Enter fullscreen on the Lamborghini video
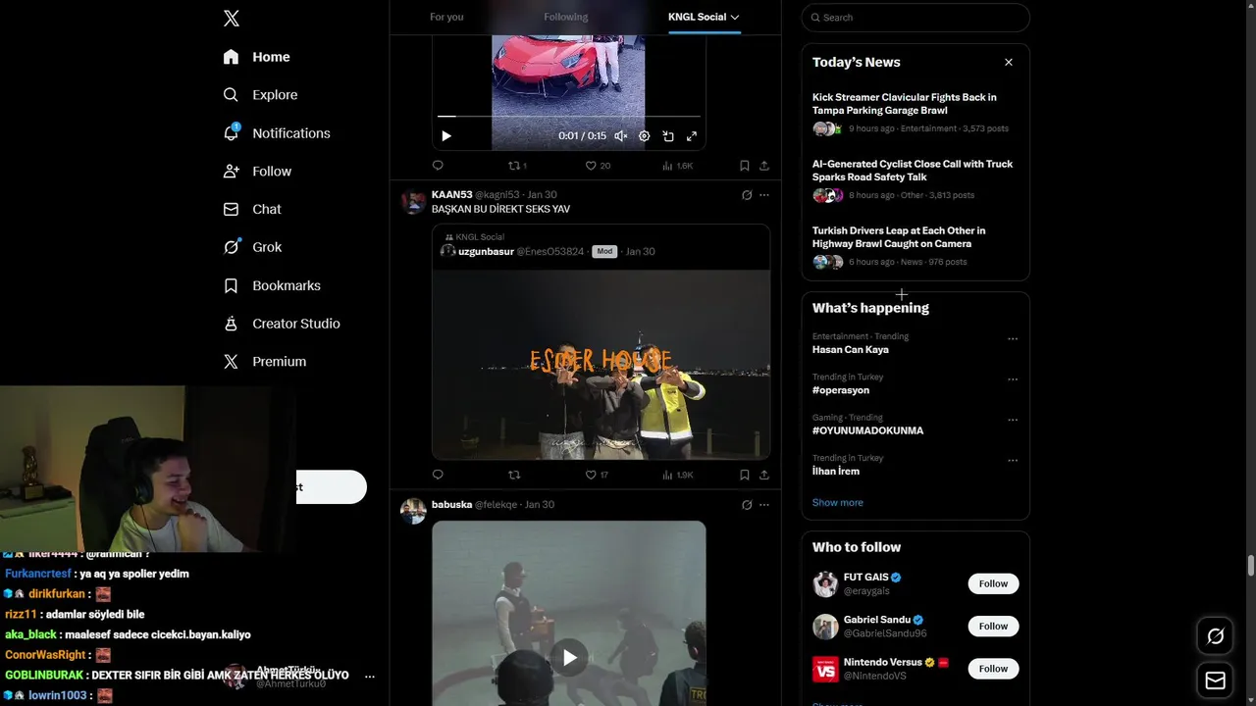 click(x=692, y=136)
